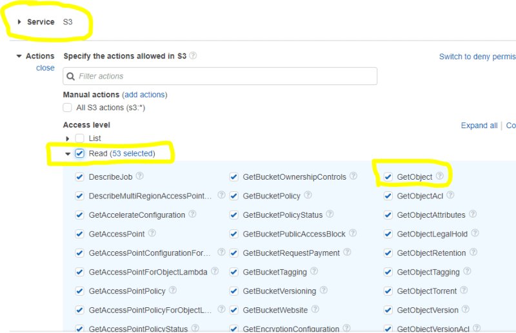
Task: Show help for GetAccessPointPolicyForObjectL action
Action: (x=221, y=309)
